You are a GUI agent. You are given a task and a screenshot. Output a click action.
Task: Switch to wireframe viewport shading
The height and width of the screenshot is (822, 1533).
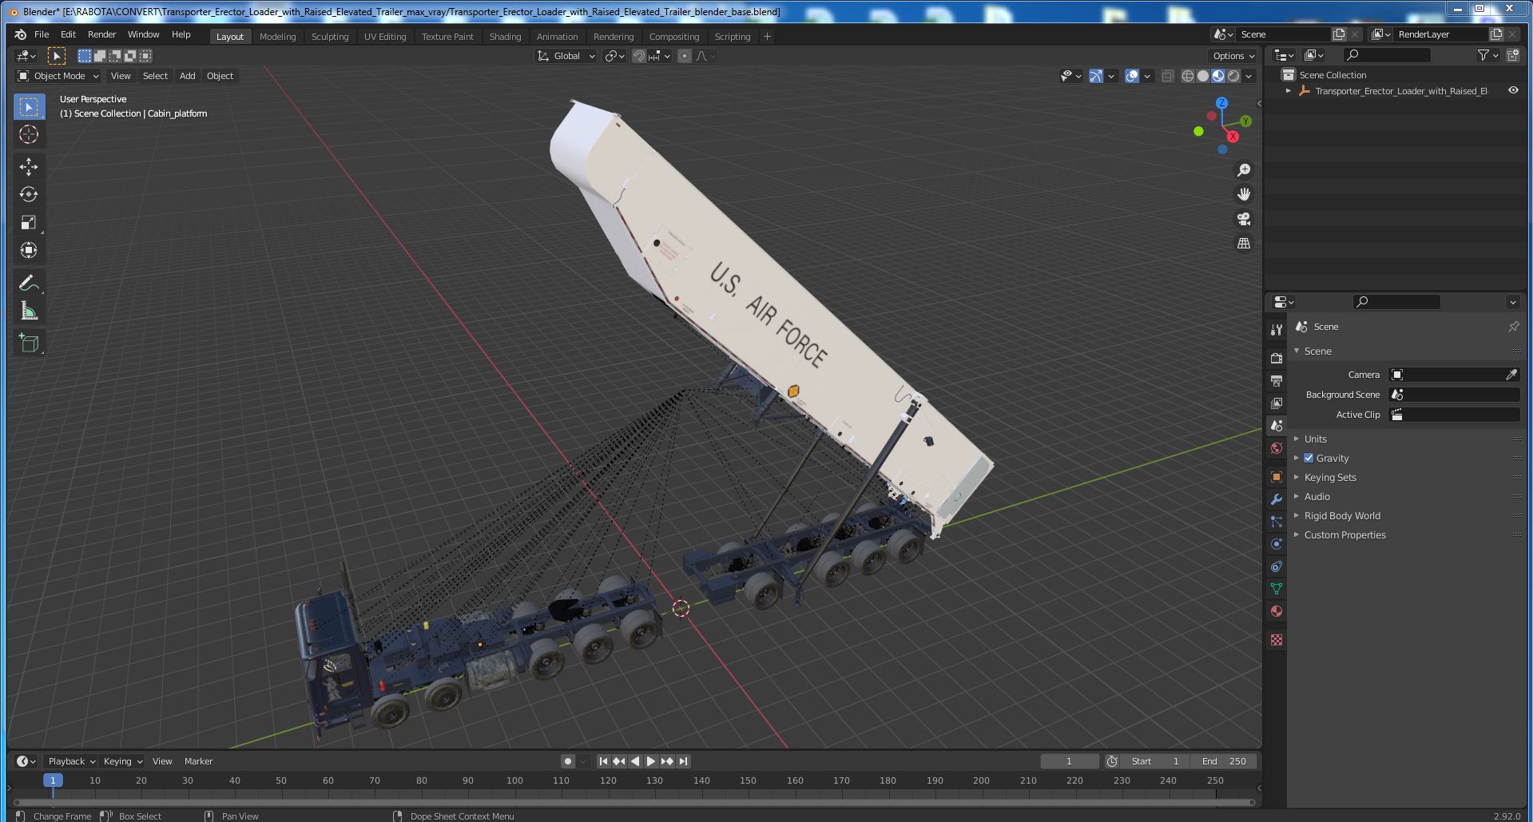point(1188,76)
